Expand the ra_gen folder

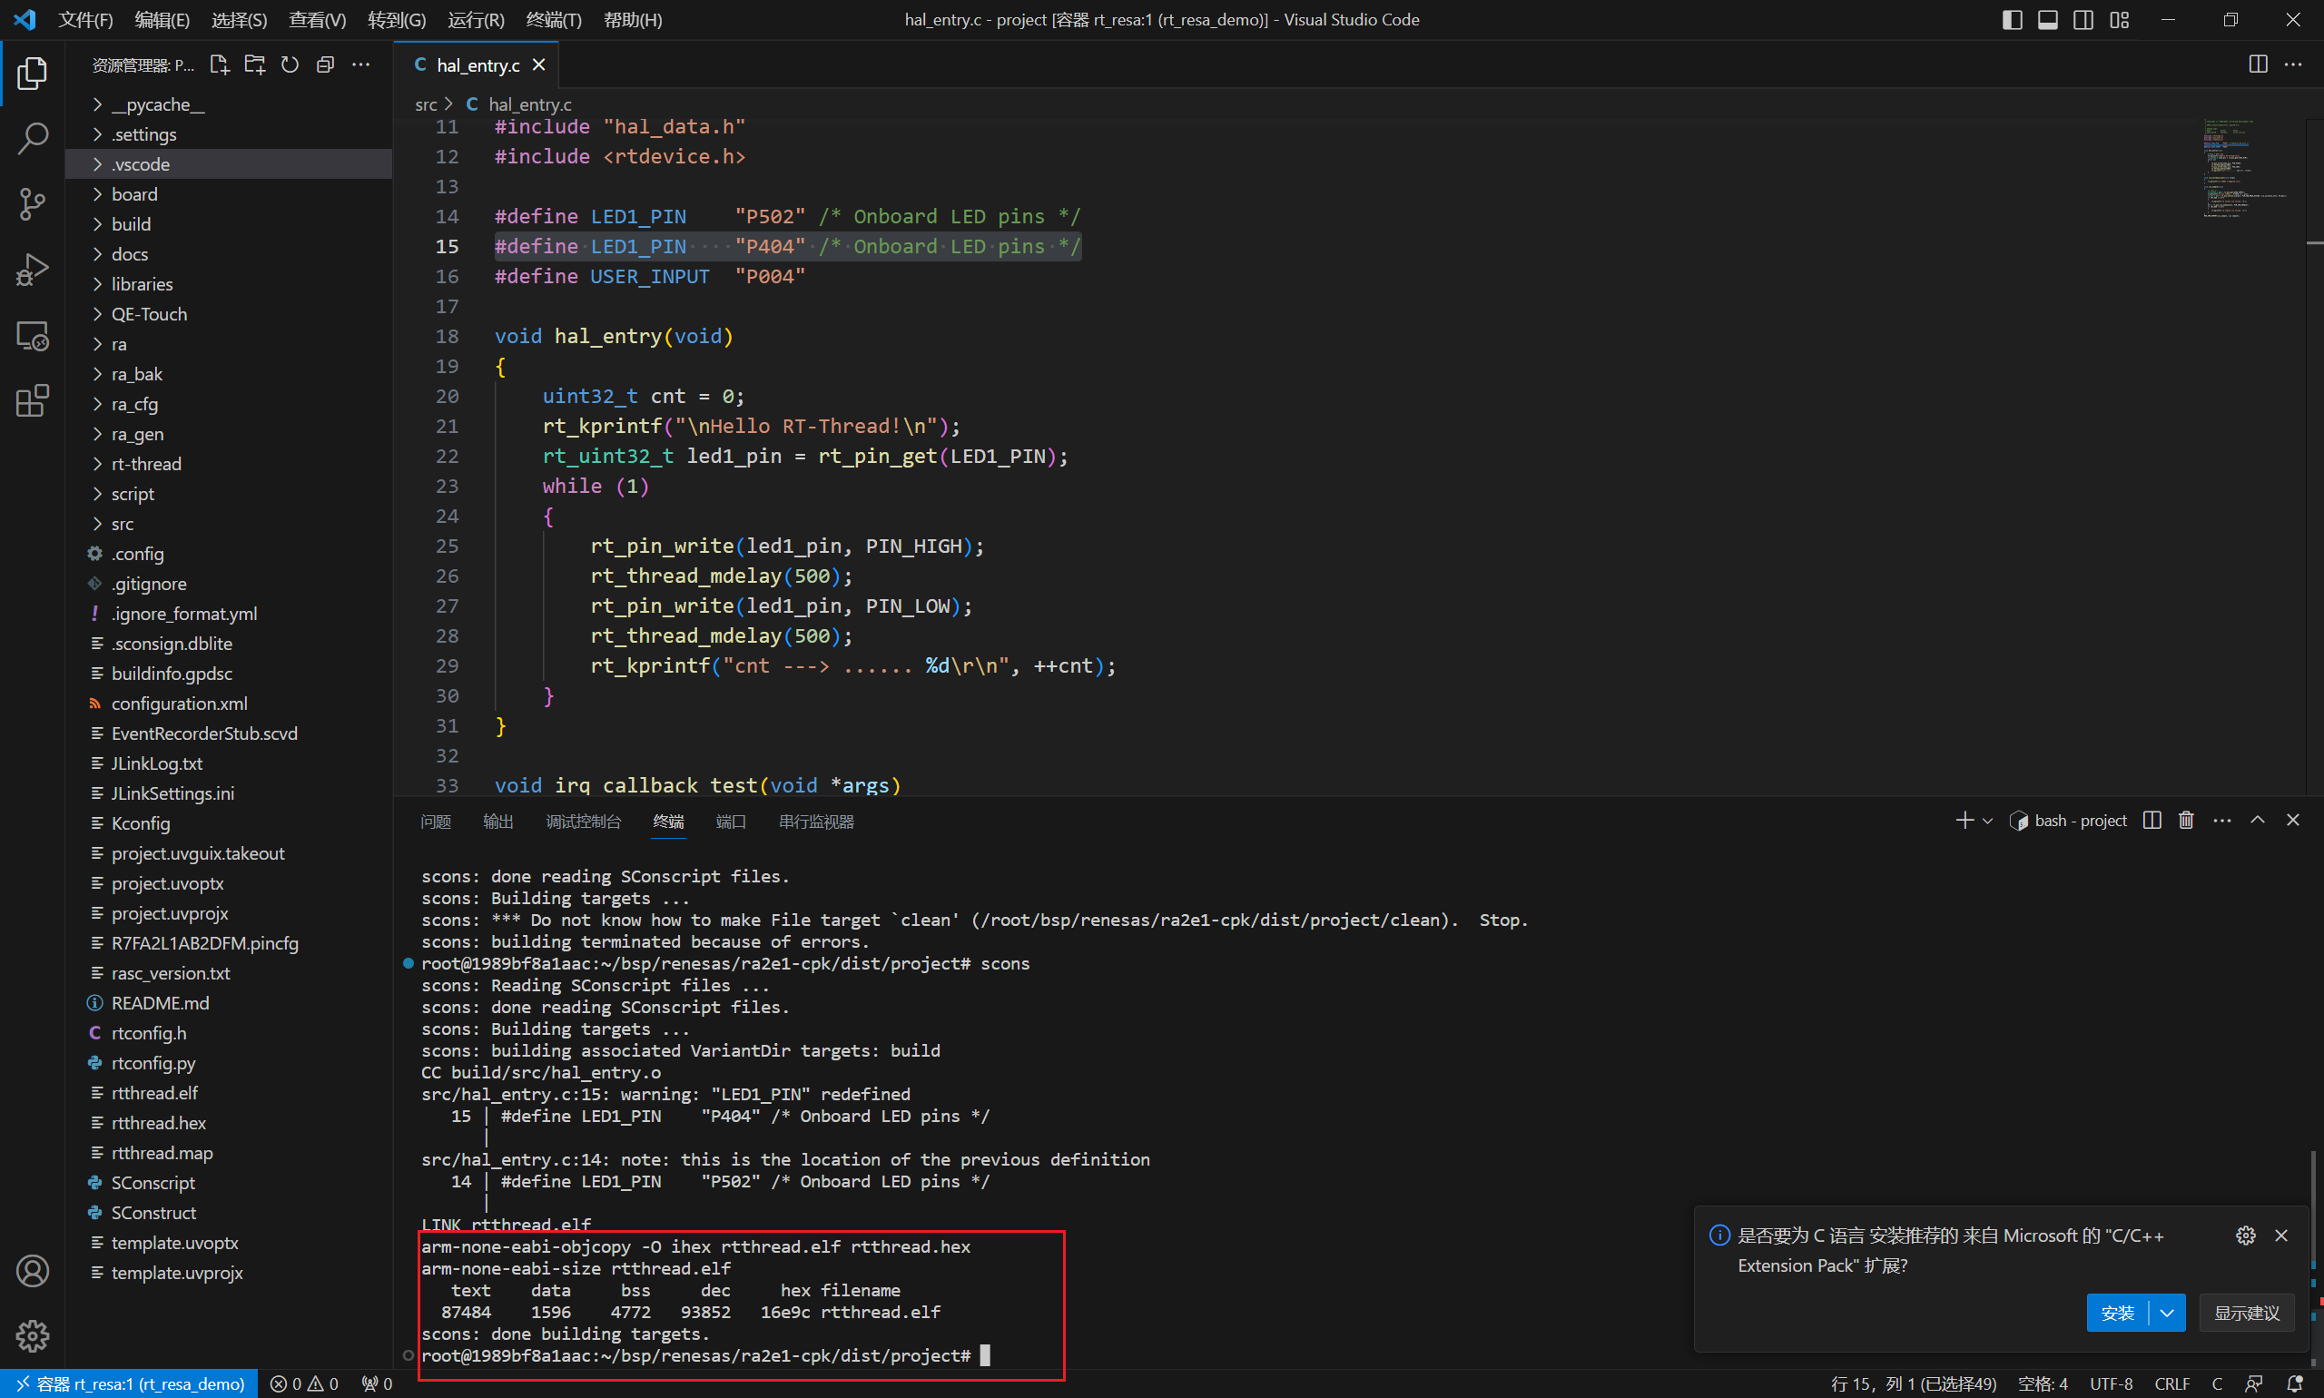tap(229, 433)
